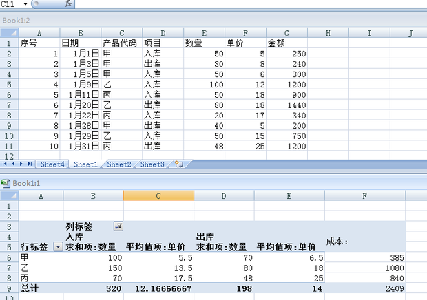Select column C header in Book1:1
The height and width of the screenshot is (300, 427).
coord(158,195)
